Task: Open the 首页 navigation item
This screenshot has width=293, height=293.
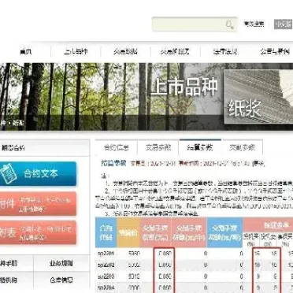Action: tap(26, 52)
